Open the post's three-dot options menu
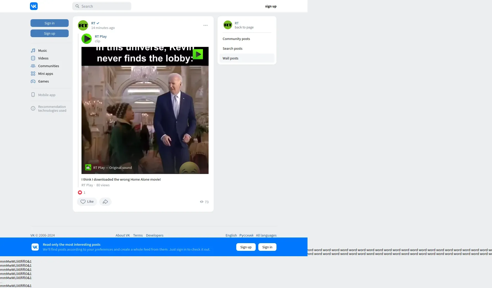The image size is (492, 288). (206, 25)
